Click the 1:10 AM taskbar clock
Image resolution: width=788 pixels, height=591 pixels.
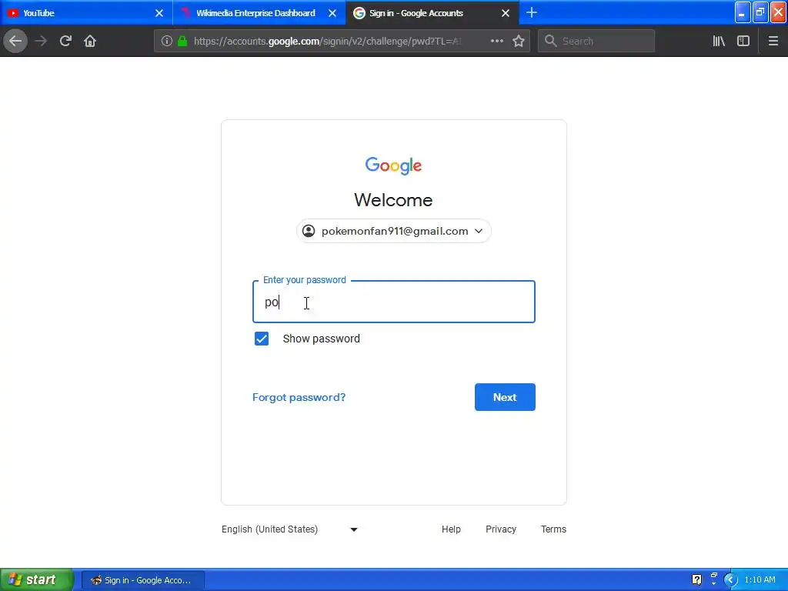[x=760, y=579]
